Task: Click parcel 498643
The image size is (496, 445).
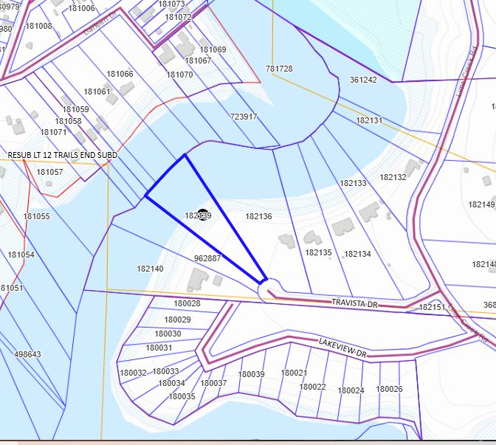Action: (x=27, y=354)
